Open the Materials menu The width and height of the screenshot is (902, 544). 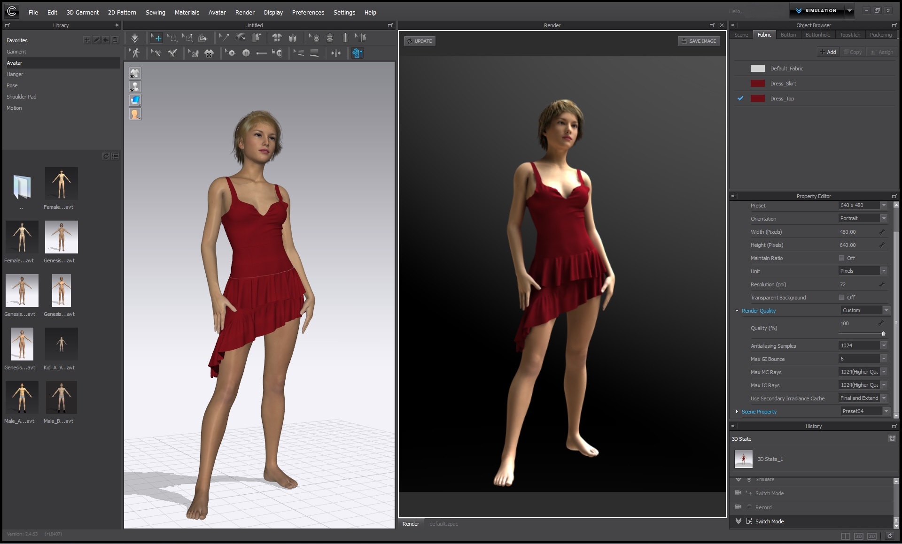coord(187,12)
